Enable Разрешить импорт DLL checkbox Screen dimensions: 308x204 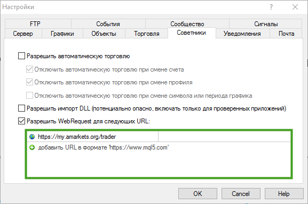coord(21,108)
